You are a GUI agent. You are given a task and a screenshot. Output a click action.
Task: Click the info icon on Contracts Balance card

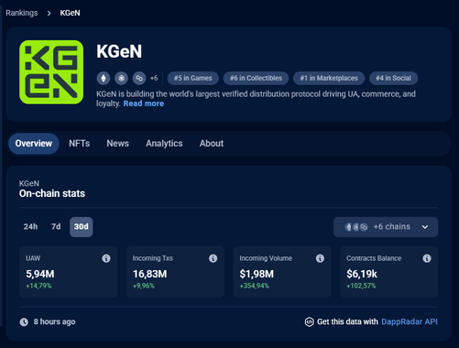click(427, 258)
